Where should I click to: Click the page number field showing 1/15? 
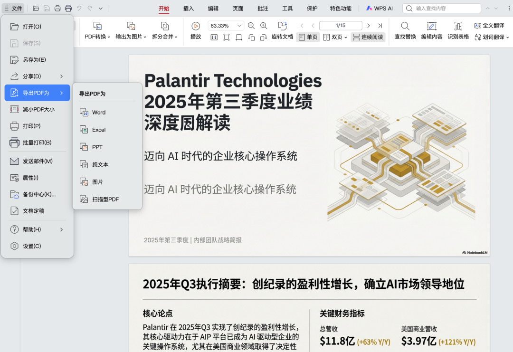[x=340, y=25]
